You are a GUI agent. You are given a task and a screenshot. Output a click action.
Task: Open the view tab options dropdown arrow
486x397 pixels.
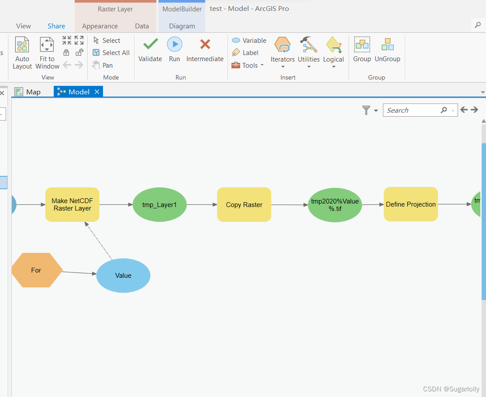click(x=483, y=92)
